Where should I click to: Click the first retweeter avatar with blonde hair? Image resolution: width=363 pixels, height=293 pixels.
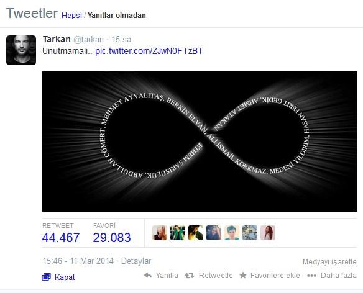click(x=160, y=233)
